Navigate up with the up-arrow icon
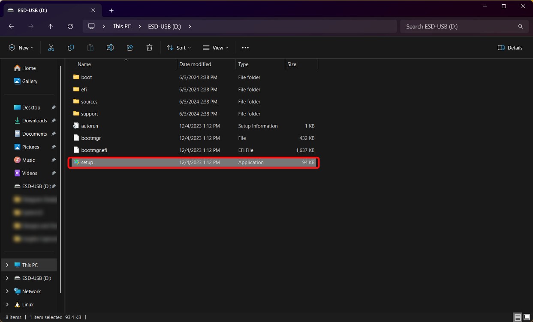Image resolution: width=533 pixels, height=322 pixels. [50, 26]
